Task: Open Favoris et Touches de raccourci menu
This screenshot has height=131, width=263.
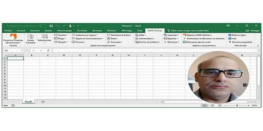Action: click(13, 39)
